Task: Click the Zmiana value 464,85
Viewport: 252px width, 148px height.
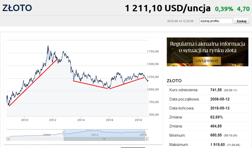Action: pyautogui.click(x=216, y=126)
